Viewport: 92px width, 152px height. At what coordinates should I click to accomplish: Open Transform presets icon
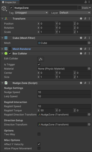point(85,19)
